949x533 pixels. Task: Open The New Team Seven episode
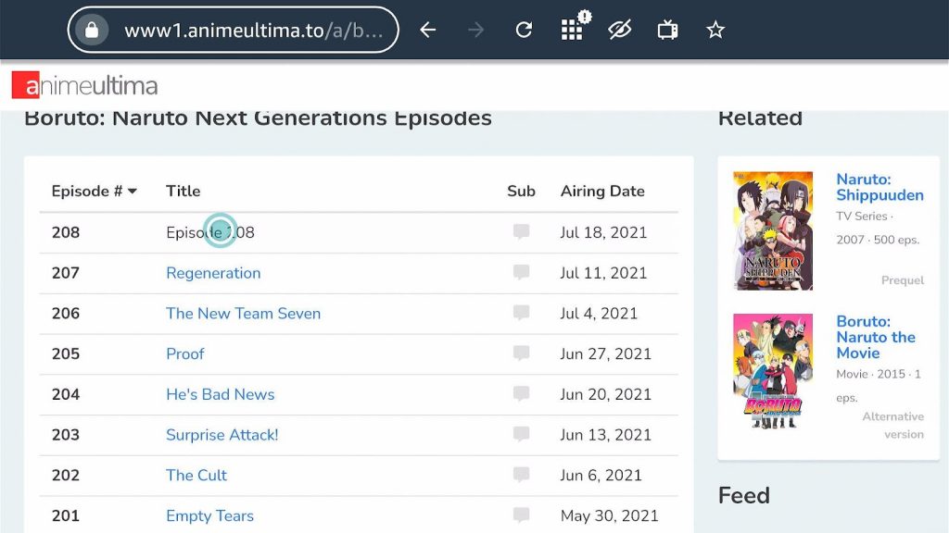(x=244, y=314)
